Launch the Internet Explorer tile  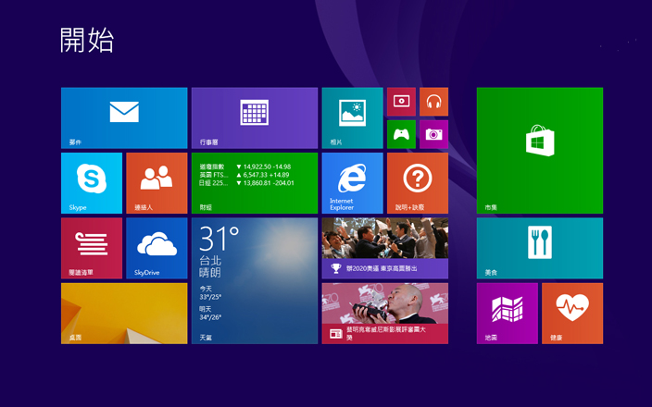(x=352, y=183)
